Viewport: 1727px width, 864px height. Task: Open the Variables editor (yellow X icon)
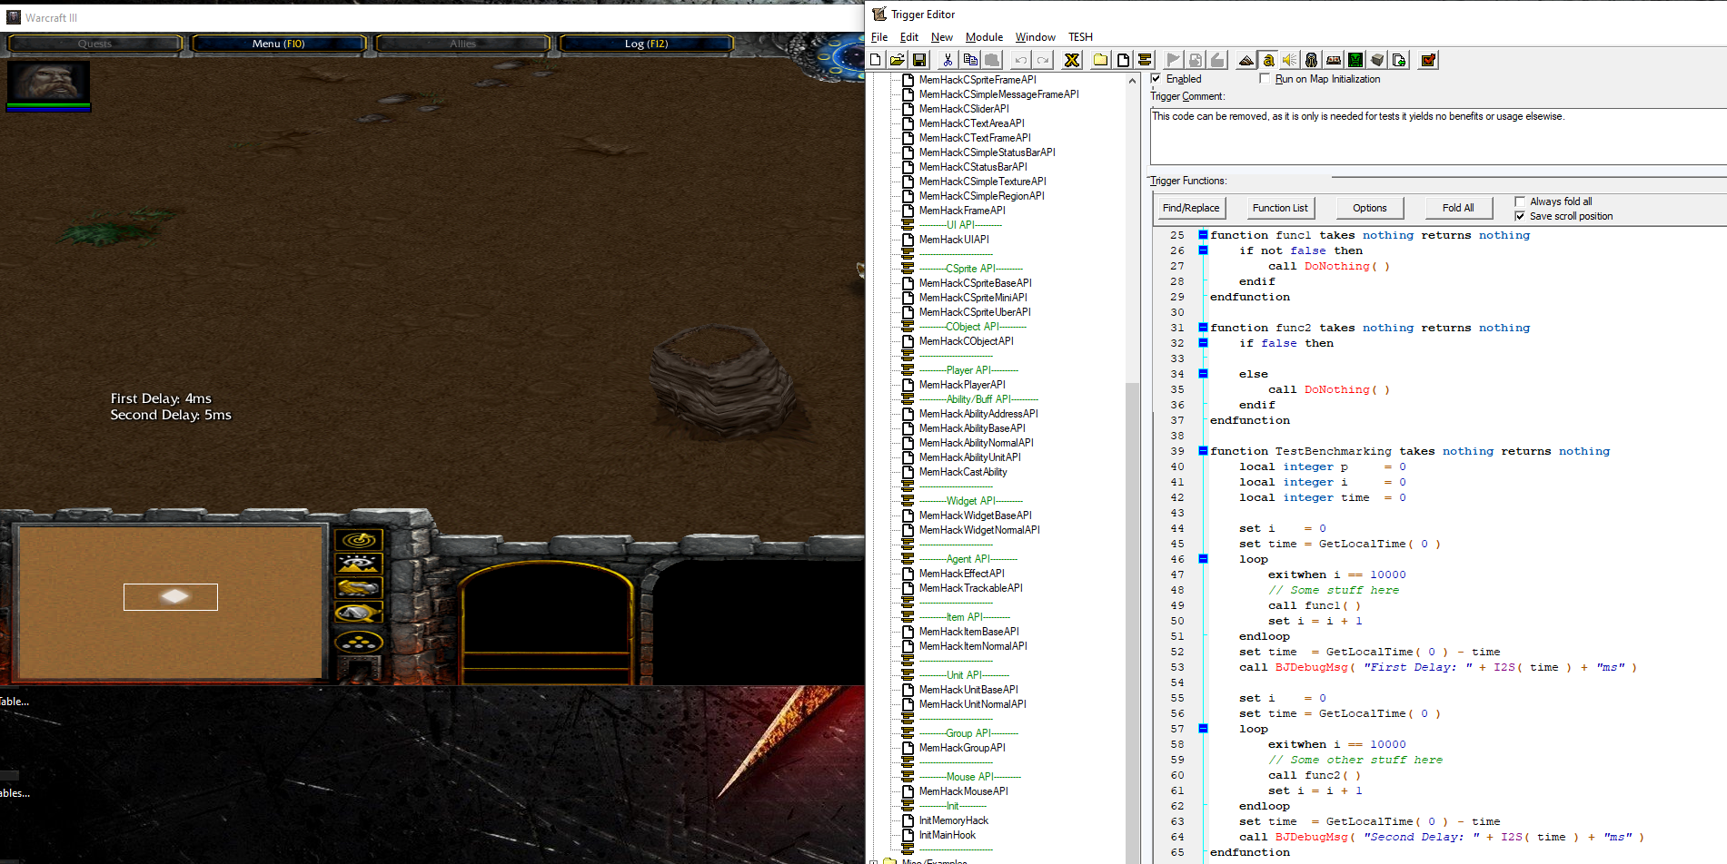[x=1072, y=60]
